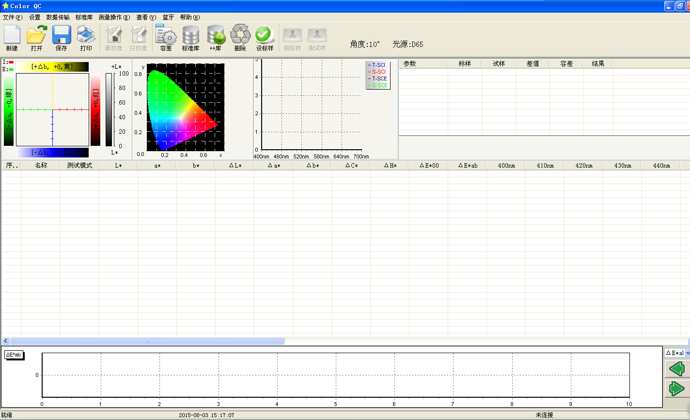The height and width of the screenshot is (420, 690).
Task: Click the b* column header
Action: click(196, 165)
